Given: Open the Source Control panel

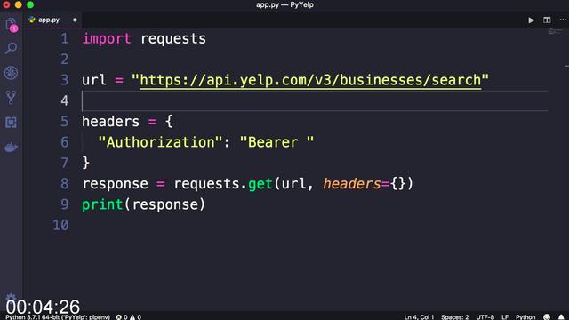Looking at the screenshot, I should pos(11,97).
